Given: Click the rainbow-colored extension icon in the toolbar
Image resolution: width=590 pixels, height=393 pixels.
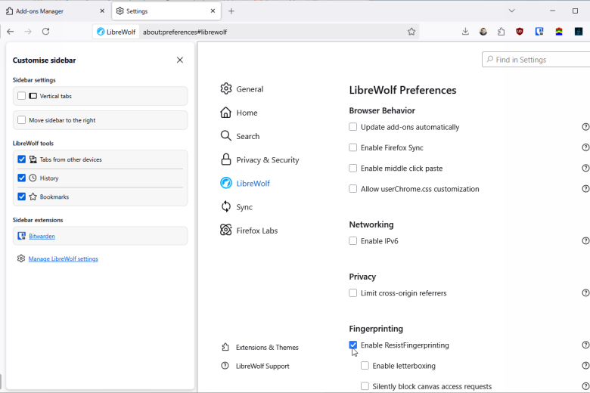Looking at the screenshot, I should coord(559,32).
